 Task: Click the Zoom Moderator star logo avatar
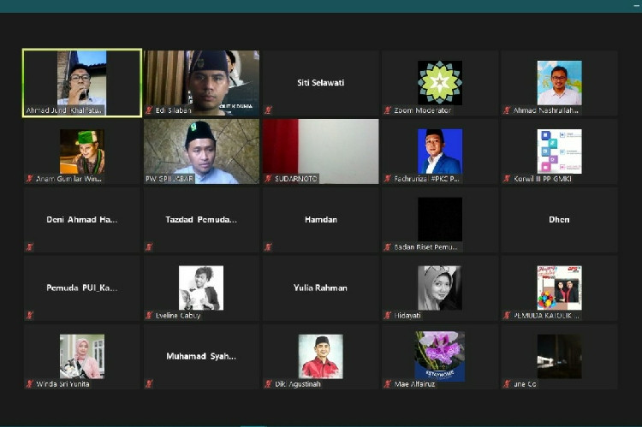(440, 82)
